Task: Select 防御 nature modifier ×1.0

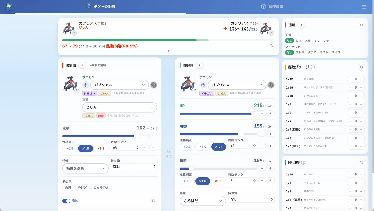Action: pos(203,146)
